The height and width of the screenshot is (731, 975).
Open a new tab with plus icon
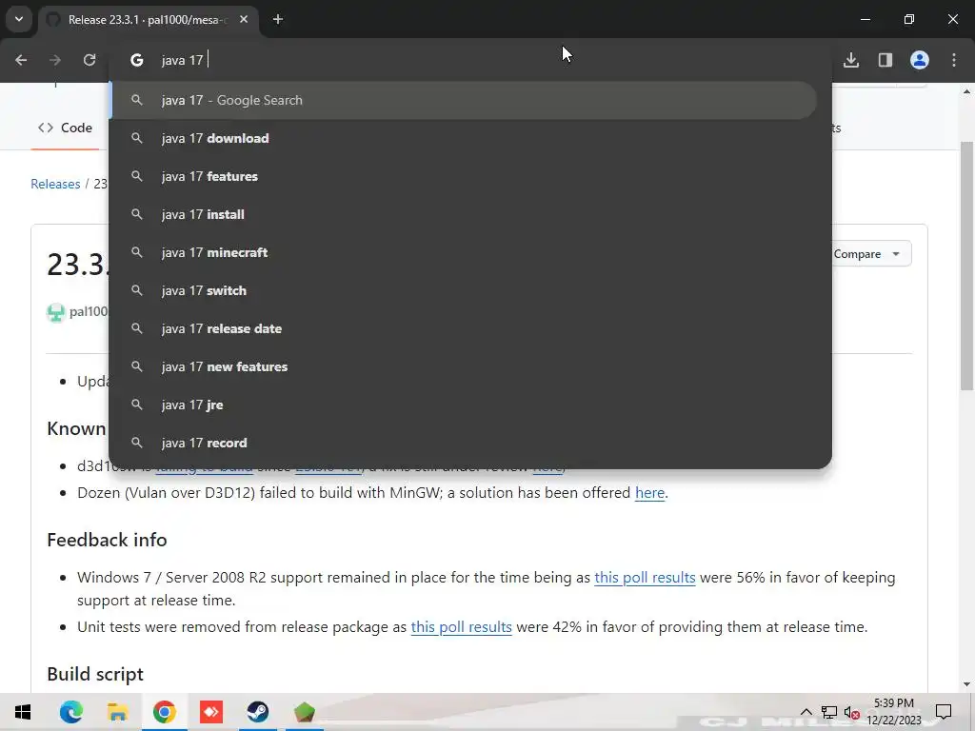278,19
